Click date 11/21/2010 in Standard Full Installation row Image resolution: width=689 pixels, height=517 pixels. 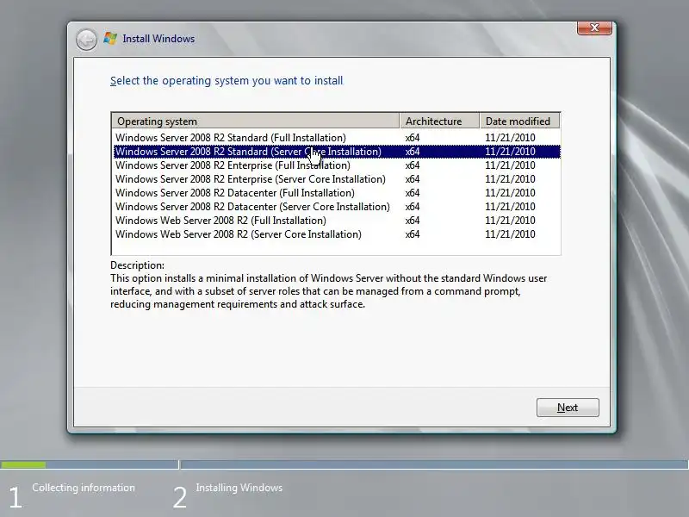(x=510, y=138)
